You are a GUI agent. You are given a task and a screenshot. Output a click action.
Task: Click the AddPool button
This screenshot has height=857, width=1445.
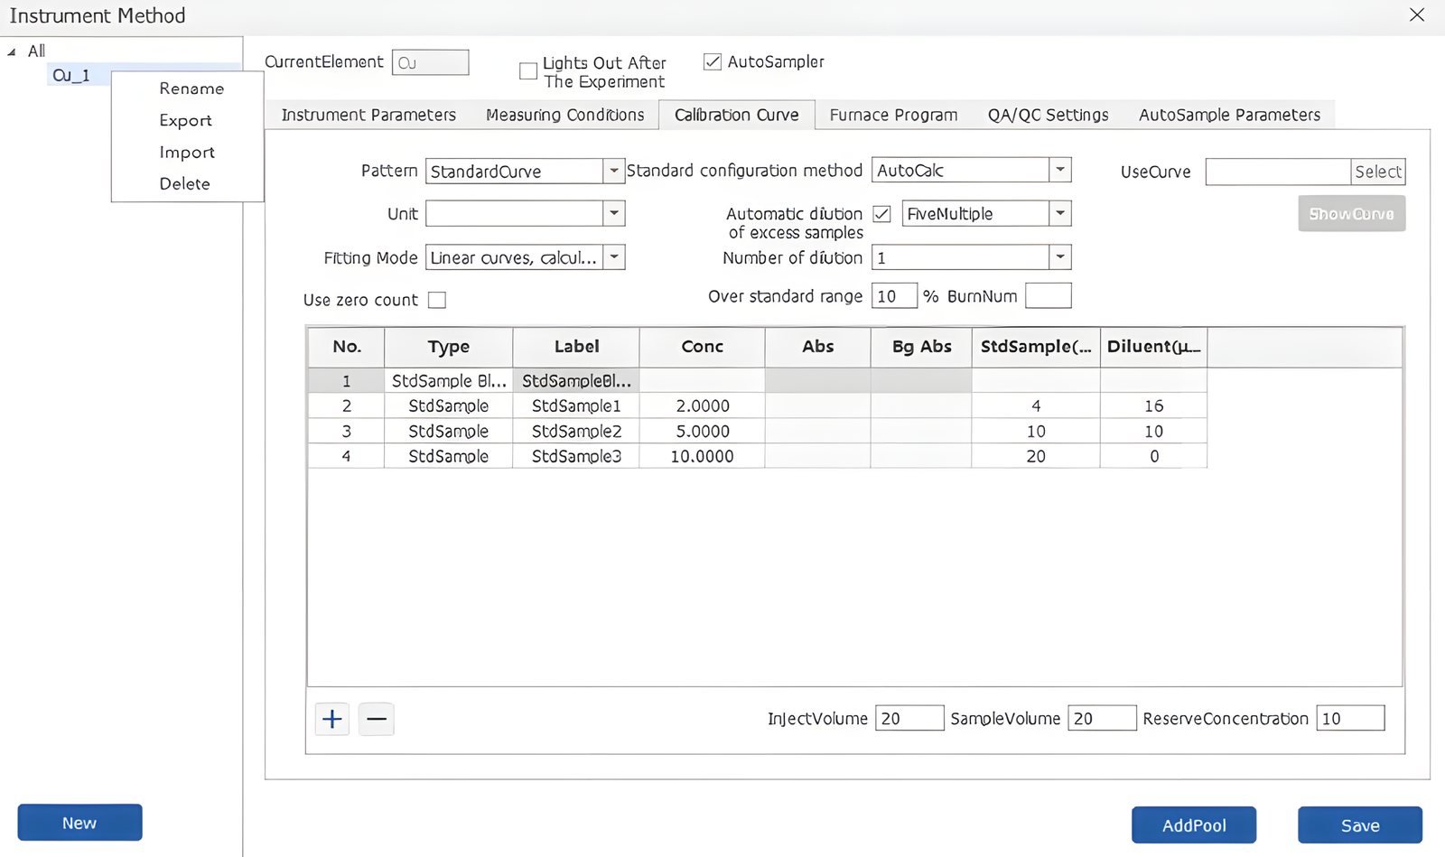click(1194, 825)
